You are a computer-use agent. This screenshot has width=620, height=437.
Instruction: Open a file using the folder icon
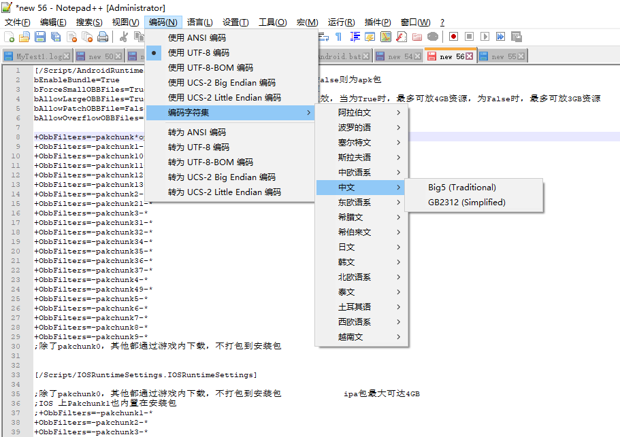(x=25, y=37)
